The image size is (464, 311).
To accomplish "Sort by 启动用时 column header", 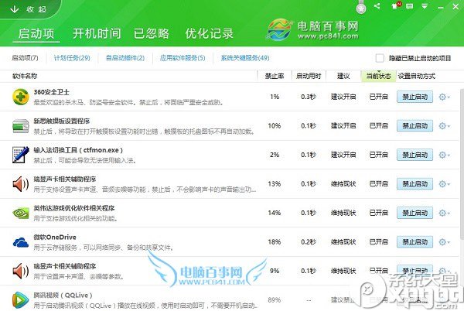I will pos(309,76).
